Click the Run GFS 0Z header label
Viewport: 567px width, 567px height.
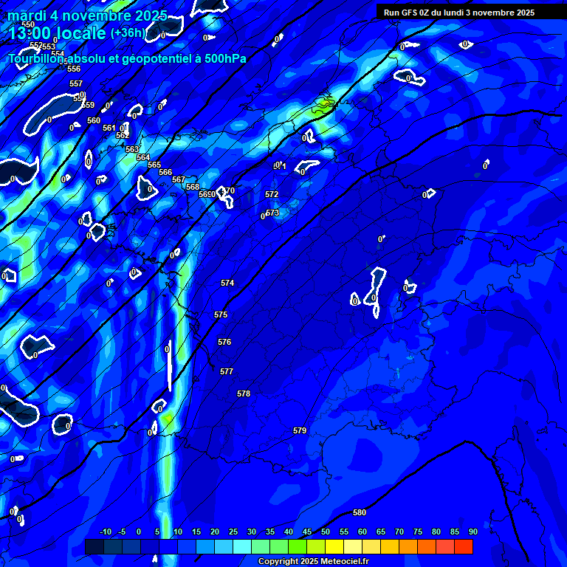pyautogui.click(x=459, y=13)
